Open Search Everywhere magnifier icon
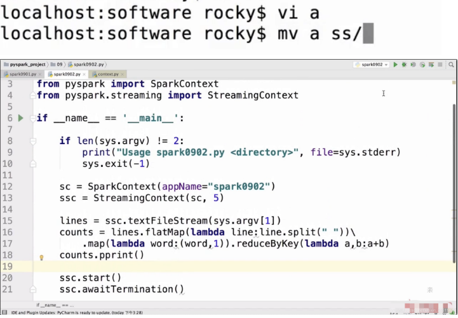458x318 pixels. coord(450,65)
